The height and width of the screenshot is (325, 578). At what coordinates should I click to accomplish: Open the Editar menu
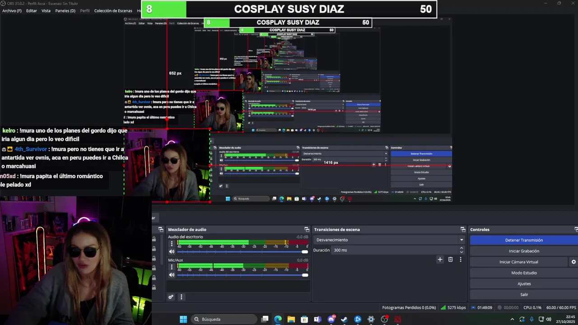click(x=32, y=10)
